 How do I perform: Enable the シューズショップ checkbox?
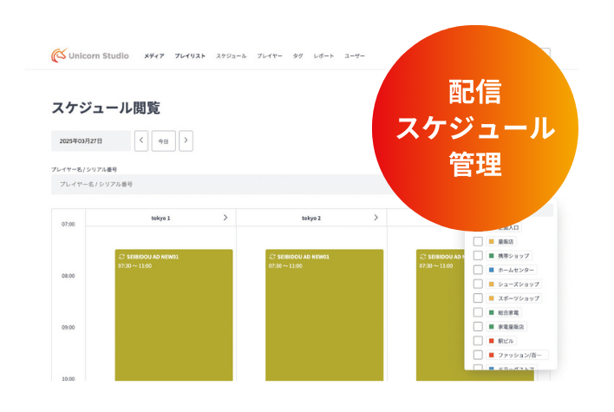(478, 284)
